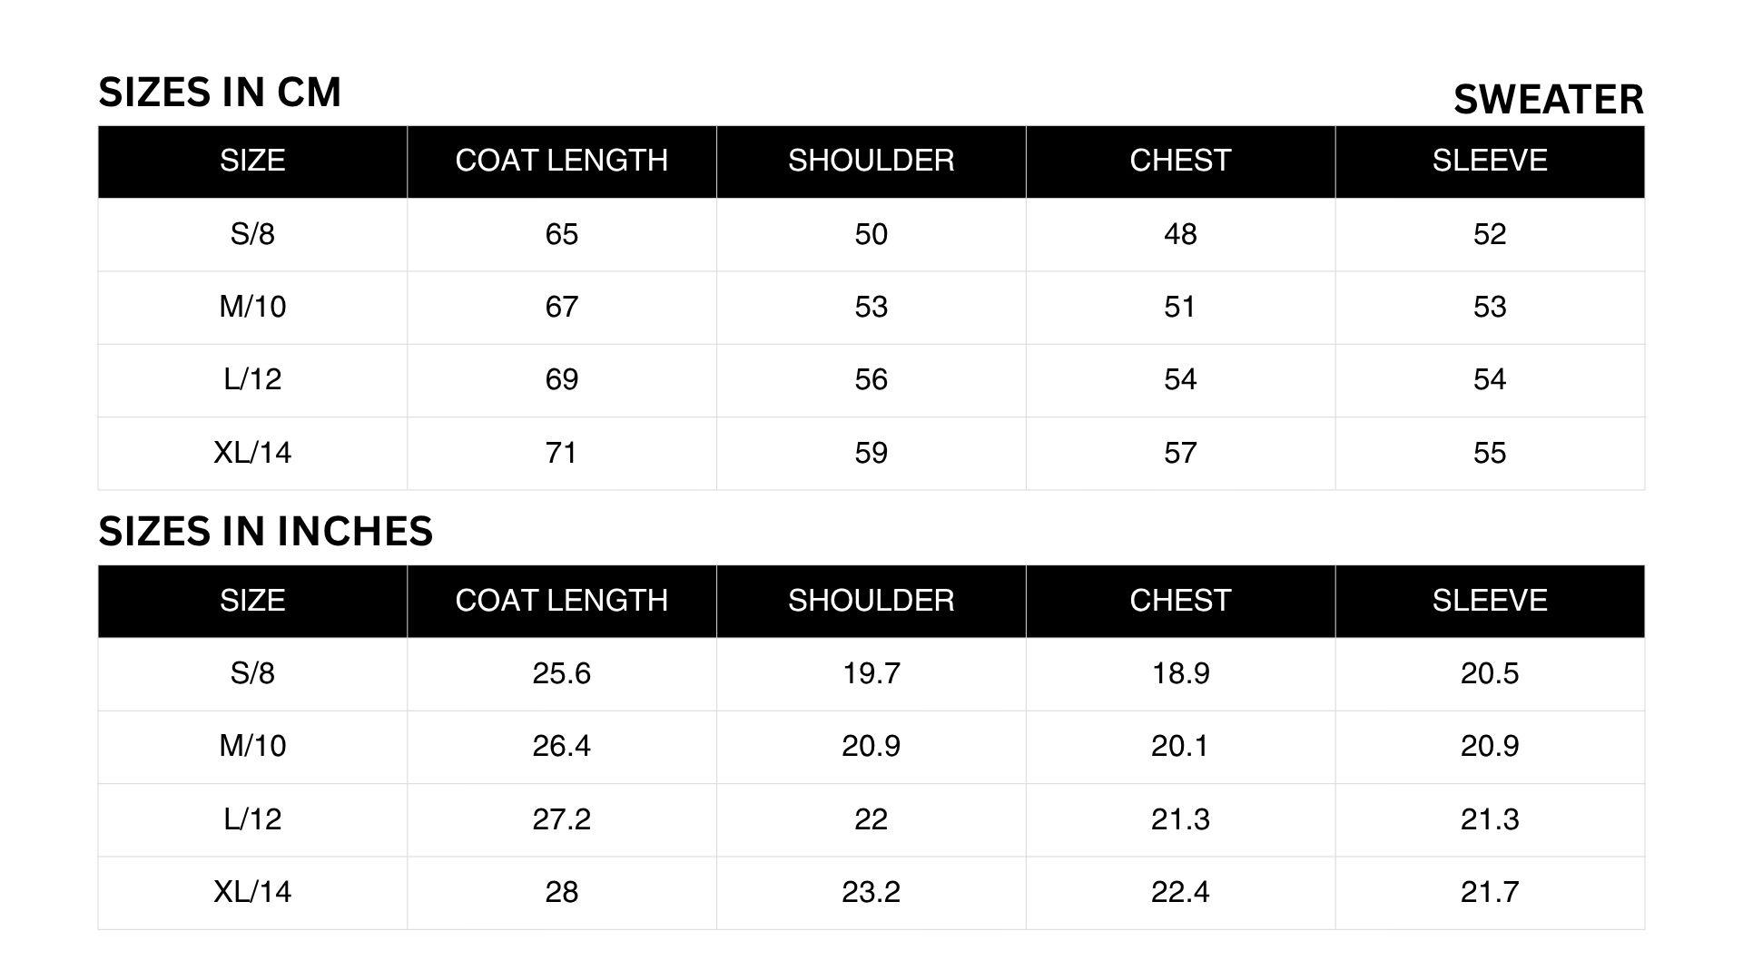The height and width of the screenshot is (980, 1743).
Task: Click the shoulder value 19.7
Action: pos(871,673)
